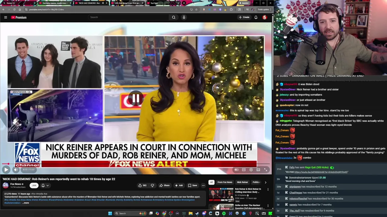Open the Create button
The width and height of the screenshot is (387, 217).
pos(244,17)
